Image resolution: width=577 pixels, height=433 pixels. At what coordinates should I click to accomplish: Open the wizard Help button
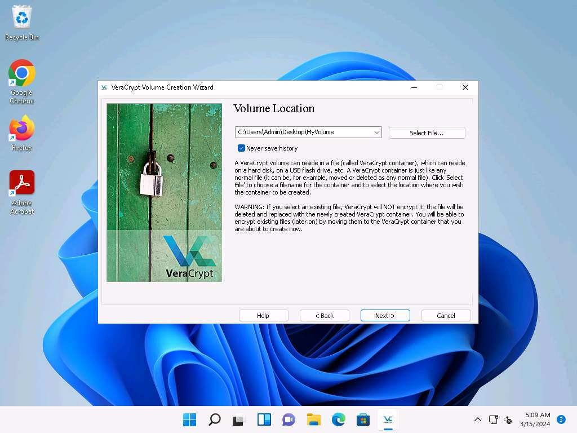coord(263,316)
